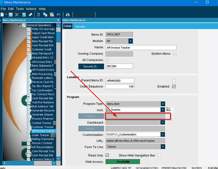
Task: Toggle the unlabeled checkbox above Enabled
Action: point(174,81)
